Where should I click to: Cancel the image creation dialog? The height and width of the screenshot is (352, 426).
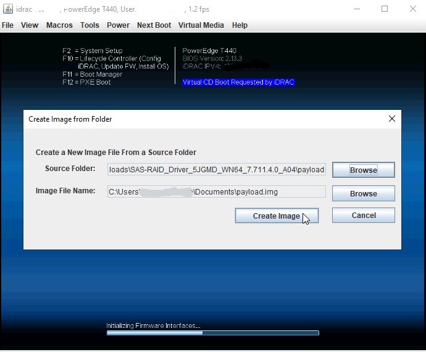363,216
